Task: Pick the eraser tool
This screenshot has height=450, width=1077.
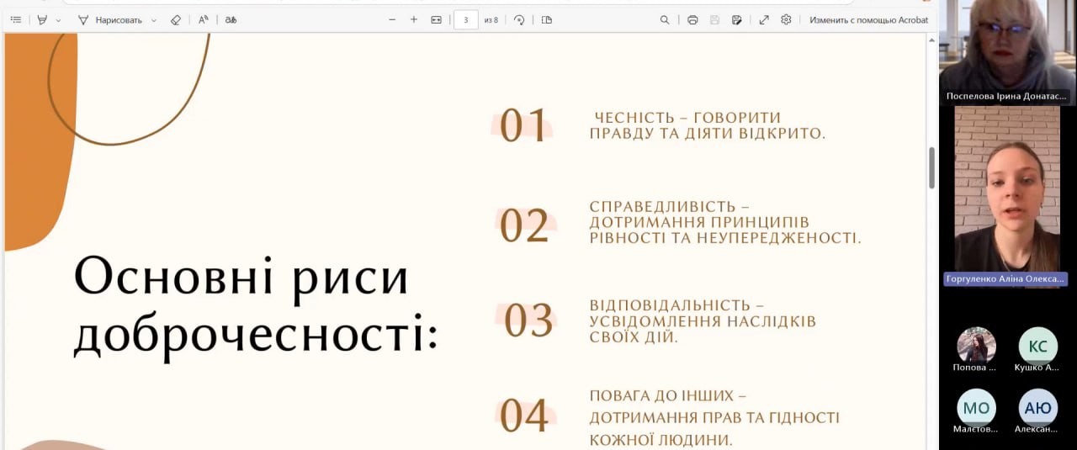Action: click(x=175, y=19)
